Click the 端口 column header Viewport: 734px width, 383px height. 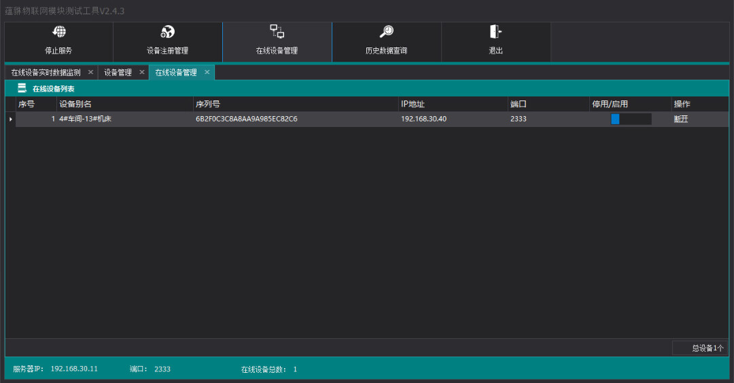click(x=519, y=104)
